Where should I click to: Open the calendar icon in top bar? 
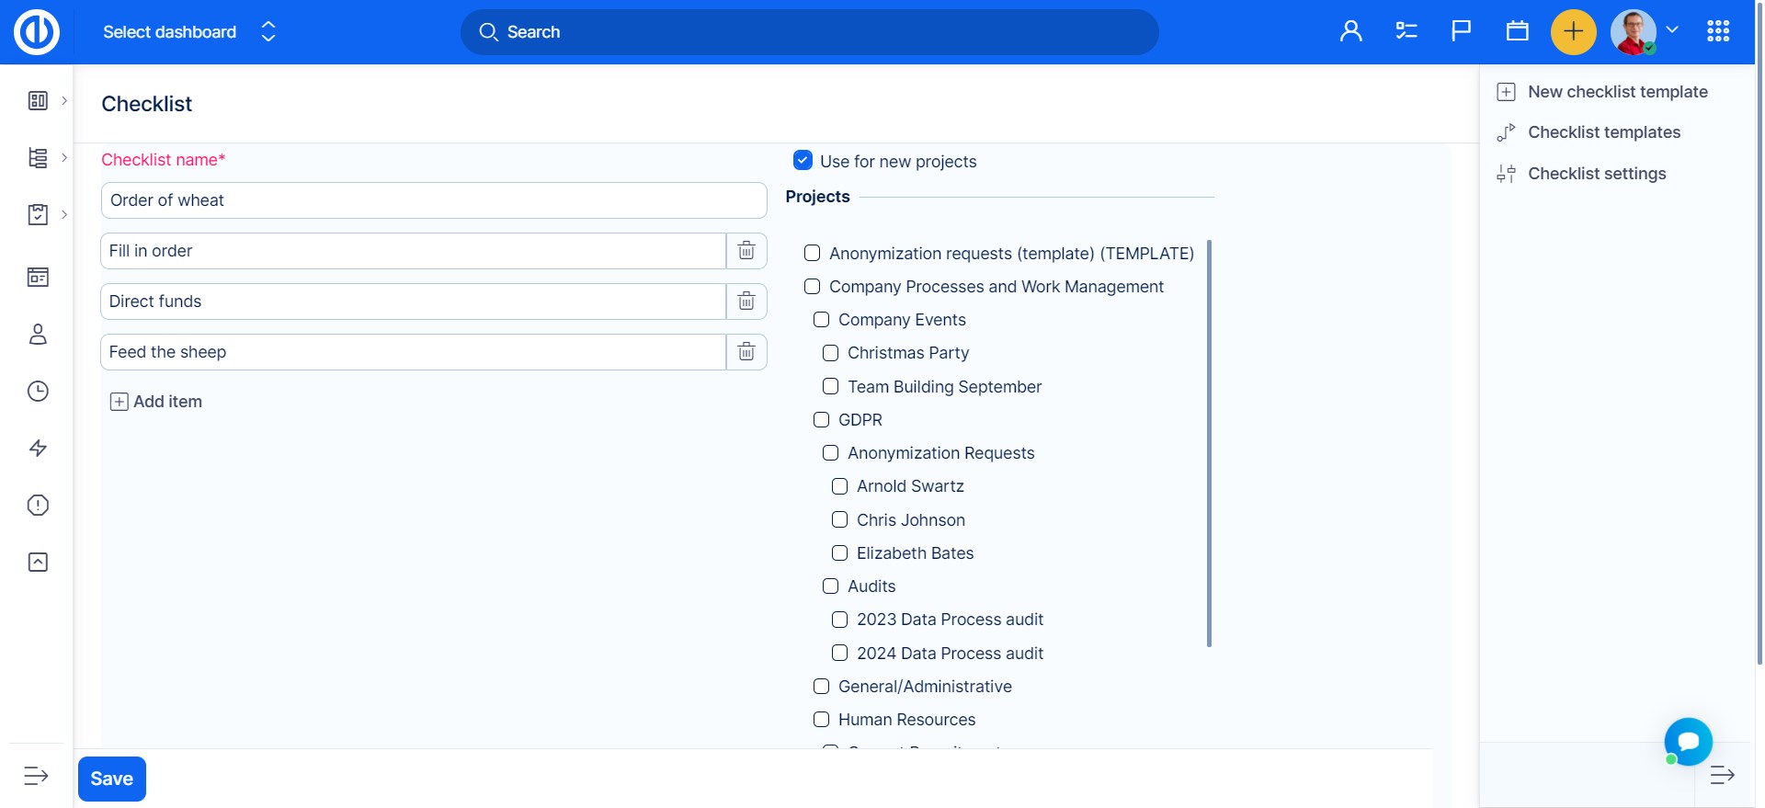coord(1517,31)
